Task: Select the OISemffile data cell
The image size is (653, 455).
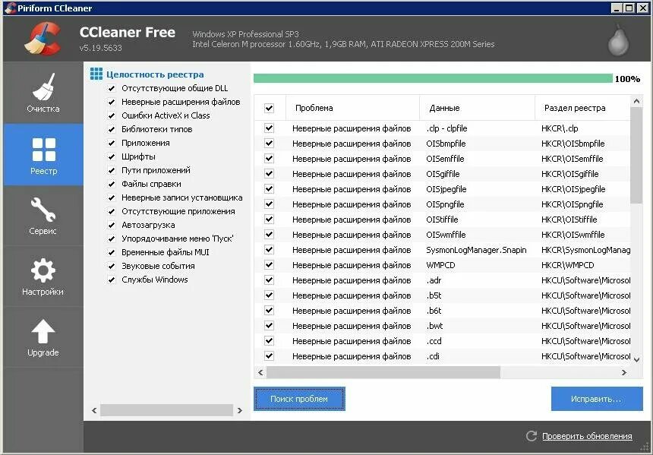Action: 445,158
